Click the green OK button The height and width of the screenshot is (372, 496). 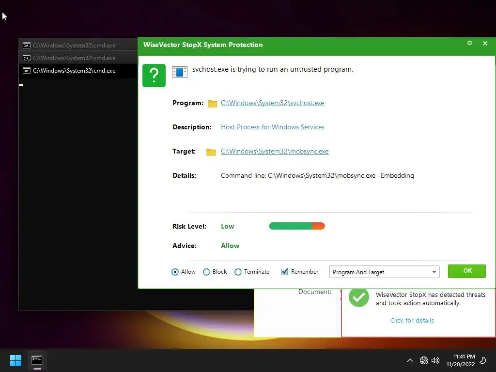tap(466, 271)
